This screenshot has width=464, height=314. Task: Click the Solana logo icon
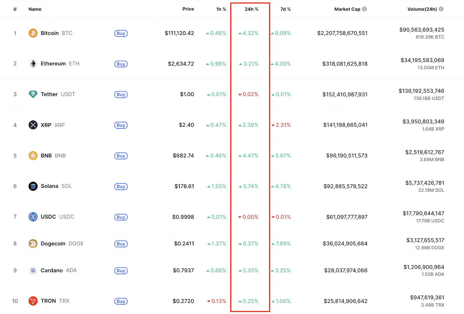tap(33, 186)
